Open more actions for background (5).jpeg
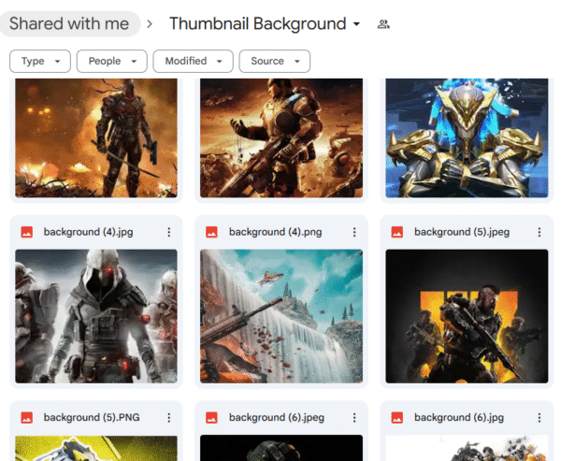 coord(539,232)
